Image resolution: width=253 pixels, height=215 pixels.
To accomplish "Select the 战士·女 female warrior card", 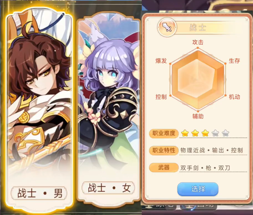I will (x=109, y=109).
